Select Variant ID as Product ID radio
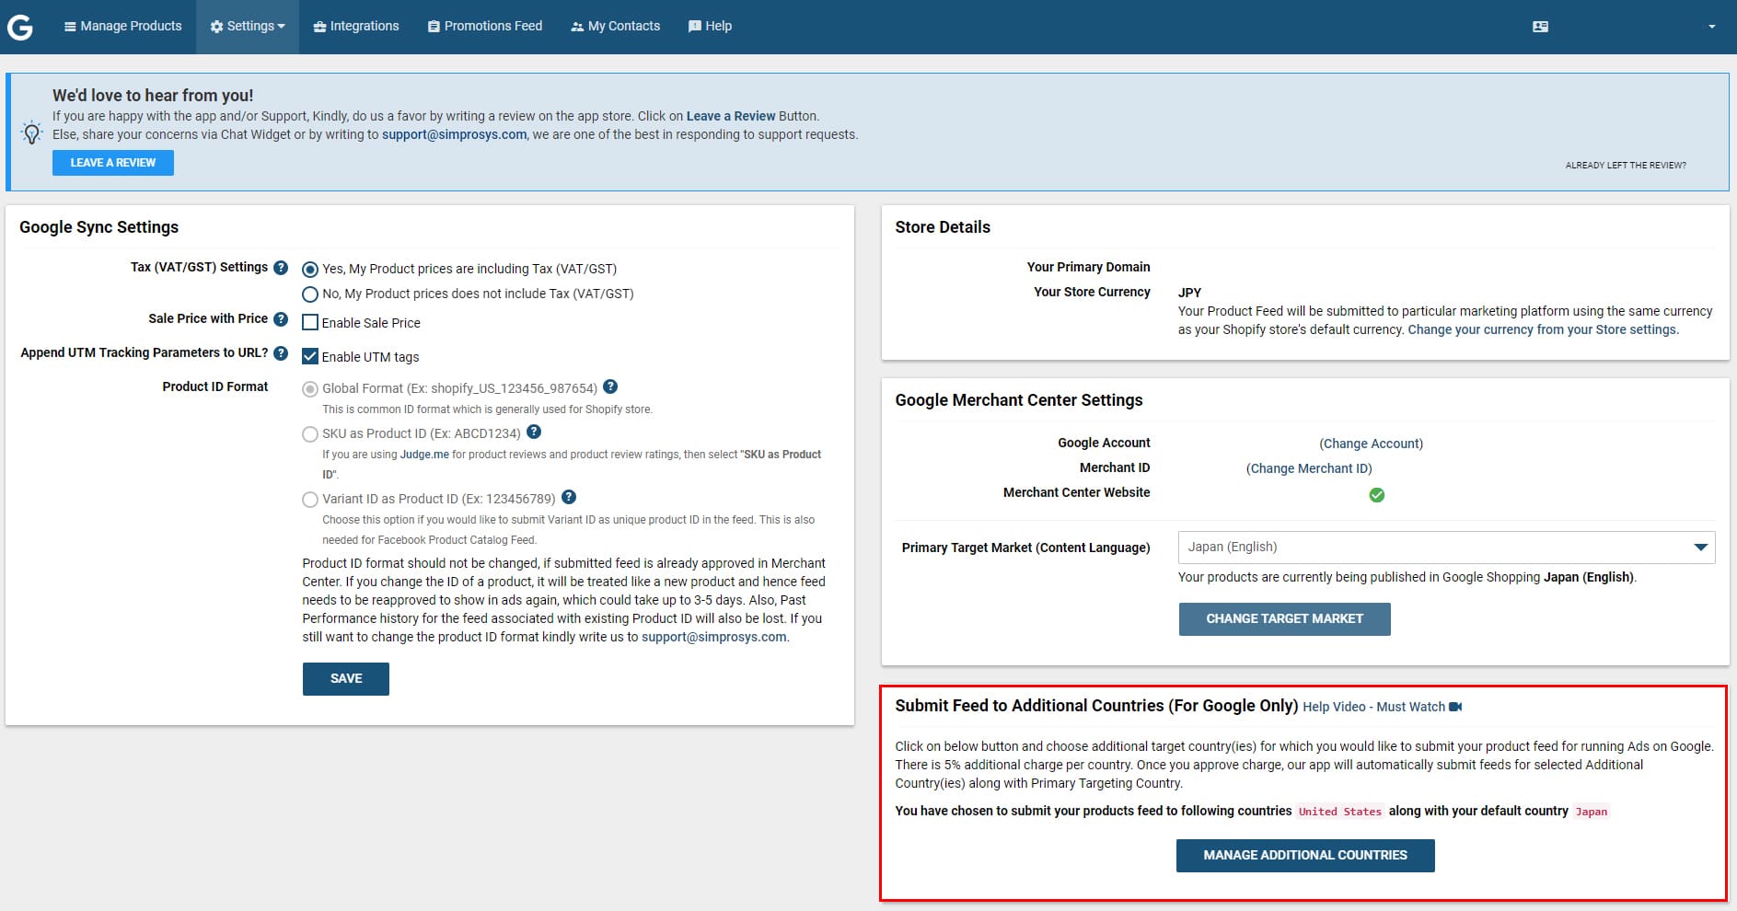This screenshot has height=911, width=1737. 310,500
